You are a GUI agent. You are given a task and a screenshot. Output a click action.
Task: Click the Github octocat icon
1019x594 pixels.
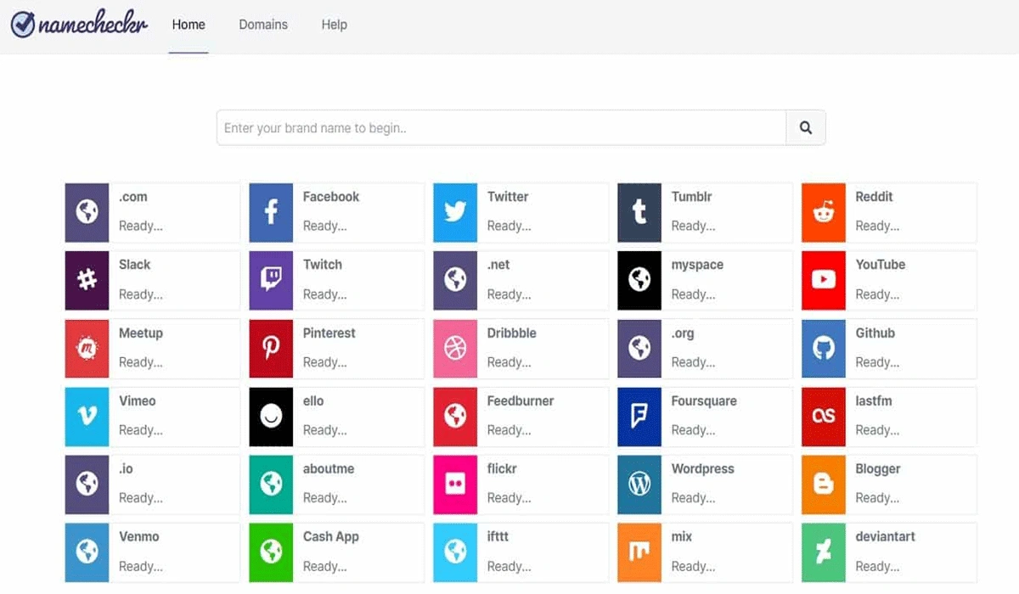822,348
